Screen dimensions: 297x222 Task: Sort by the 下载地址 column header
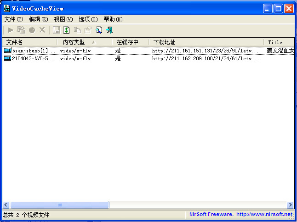(206, 42)
